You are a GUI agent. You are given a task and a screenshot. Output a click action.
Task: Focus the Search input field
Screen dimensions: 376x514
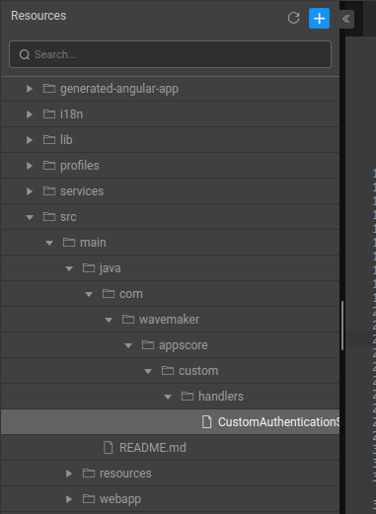pos(170,54)
